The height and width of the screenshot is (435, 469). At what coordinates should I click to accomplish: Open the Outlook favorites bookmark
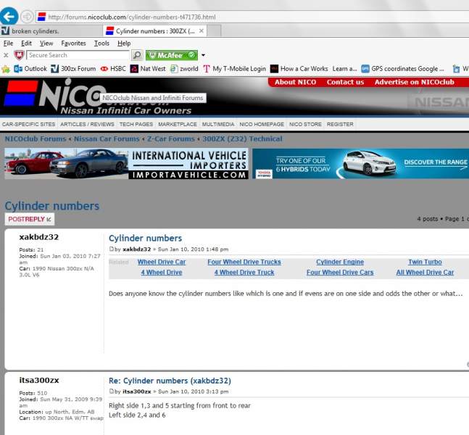30,69
